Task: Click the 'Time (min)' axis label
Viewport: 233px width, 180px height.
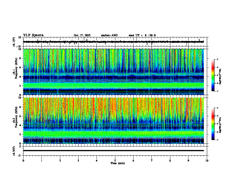Action: click(118, 163)
